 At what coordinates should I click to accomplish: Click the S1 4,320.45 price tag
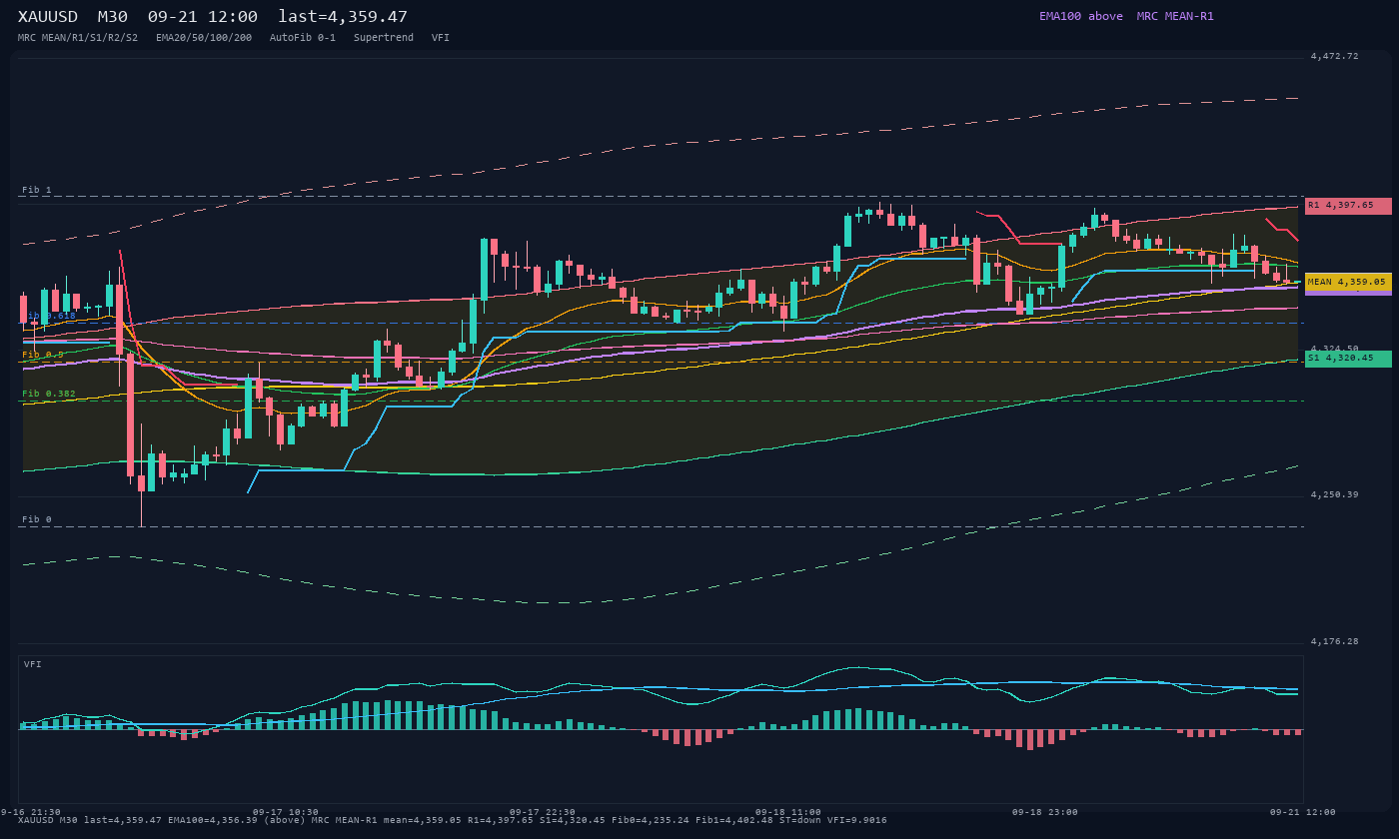pyautogui.click(x=1348, y=359)
